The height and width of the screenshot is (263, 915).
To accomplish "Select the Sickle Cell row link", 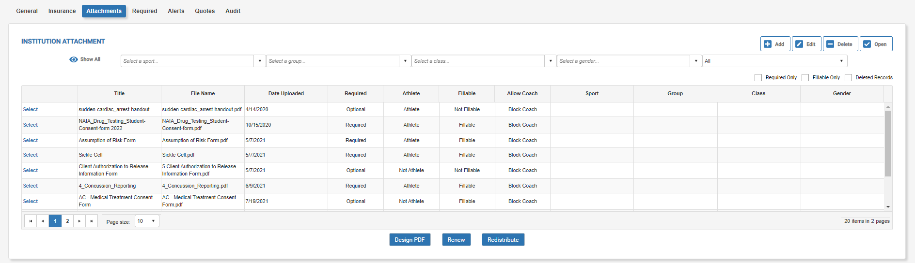I will pos(30,155).
